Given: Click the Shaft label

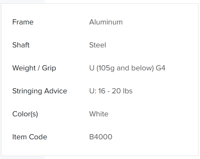Looking at the screenshot, I should [x=21, y=45].
